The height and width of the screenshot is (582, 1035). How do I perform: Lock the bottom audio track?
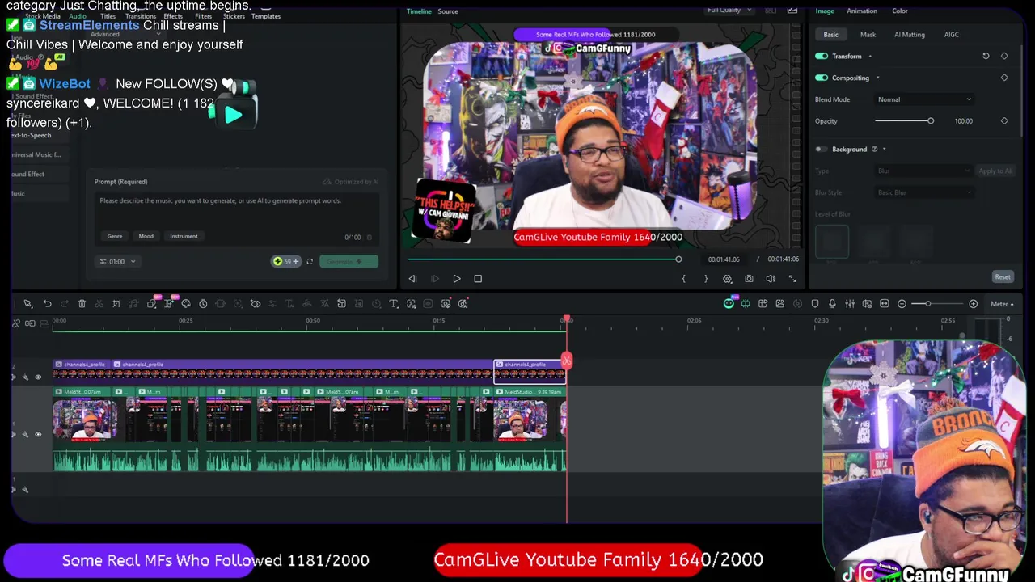[x=25, y=490]
